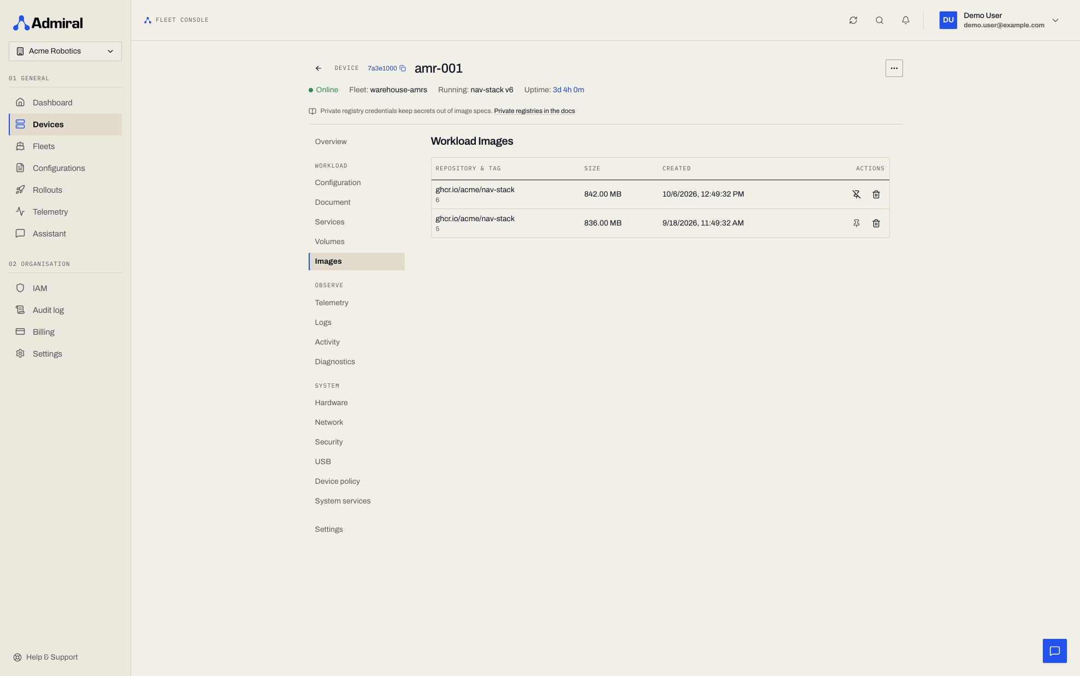Open Device policy section
Viewport: 1080px width, 676px height.
(357, 482)
